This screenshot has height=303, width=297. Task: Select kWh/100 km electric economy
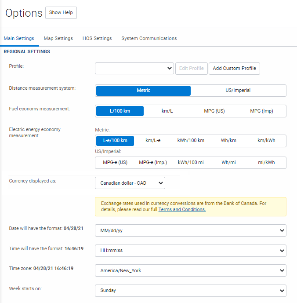tap(191, 141)
